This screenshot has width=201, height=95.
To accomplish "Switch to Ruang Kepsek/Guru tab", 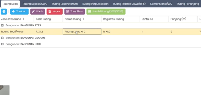I will point(35,4).
